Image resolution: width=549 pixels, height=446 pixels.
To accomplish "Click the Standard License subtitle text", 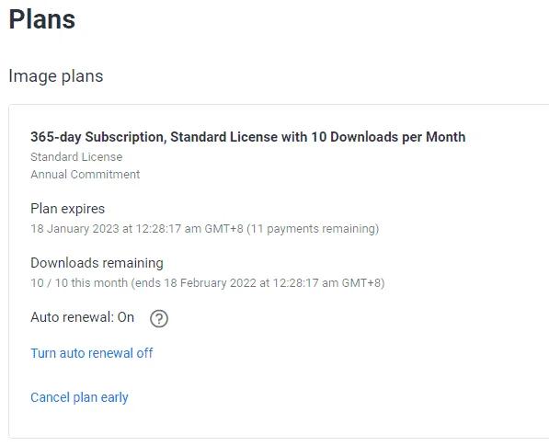I will coord(76,157).
